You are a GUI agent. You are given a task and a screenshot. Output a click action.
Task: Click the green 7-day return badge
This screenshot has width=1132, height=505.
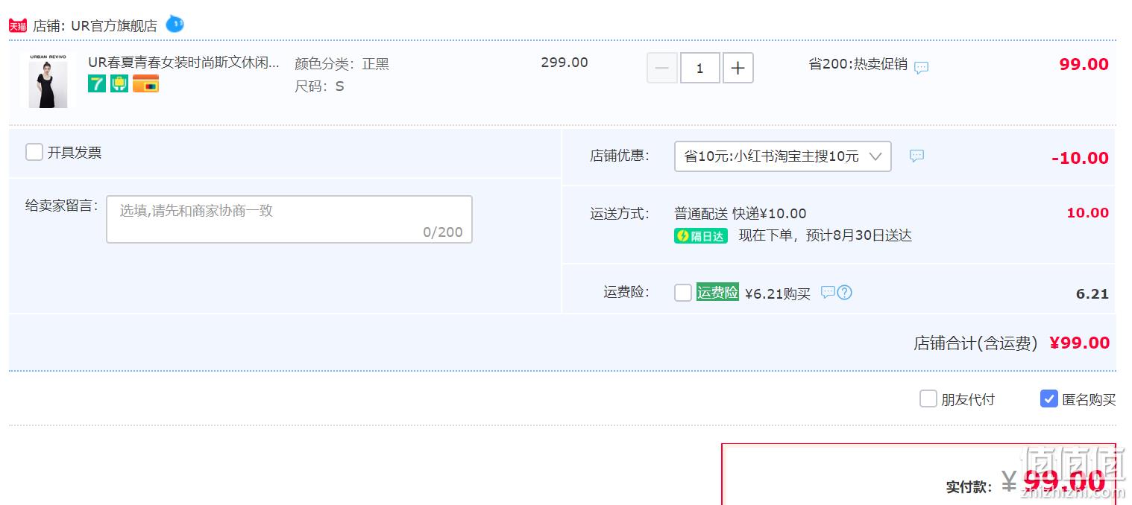97,83
